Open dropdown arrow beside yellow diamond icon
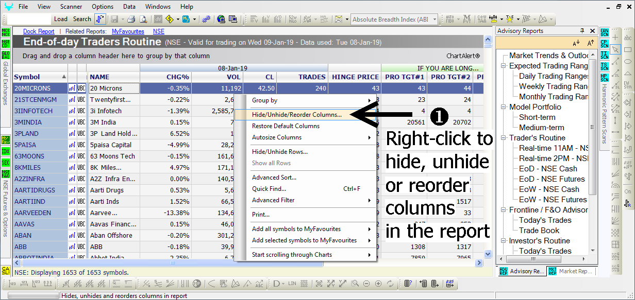The width and height of the screenshot is (635, 300). point(177,20)
